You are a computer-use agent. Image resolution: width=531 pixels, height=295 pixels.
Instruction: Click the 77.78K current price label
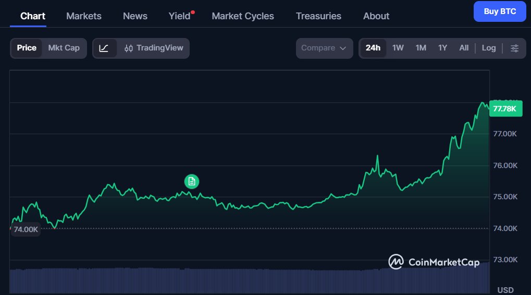505,109
